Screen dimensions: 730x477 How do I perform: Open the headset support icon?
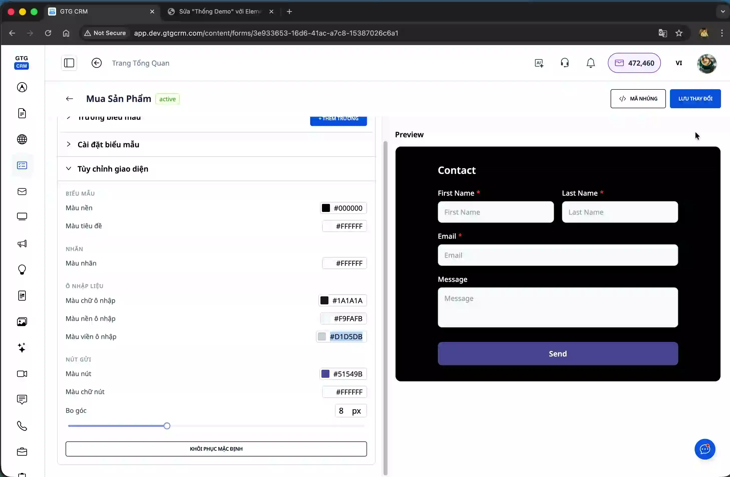coord(565,63)
